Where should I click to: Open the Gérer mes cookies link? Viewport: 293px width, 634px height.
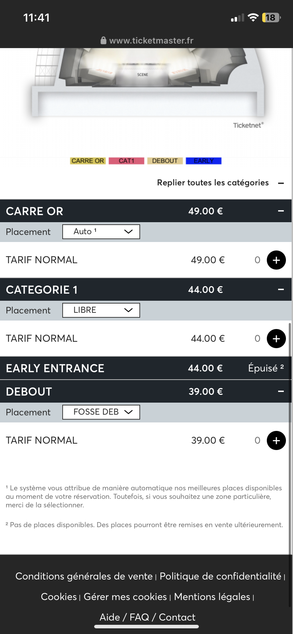tap(125, 597)
